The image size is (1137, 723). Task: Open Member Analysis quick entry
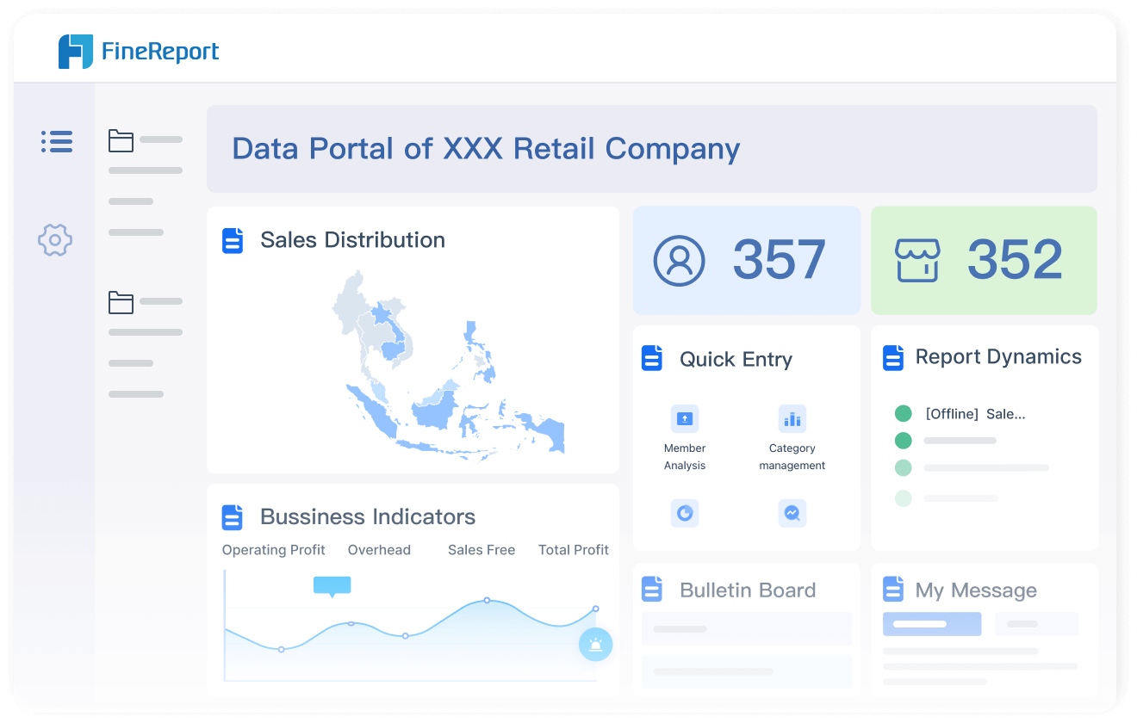pos(685,419)
